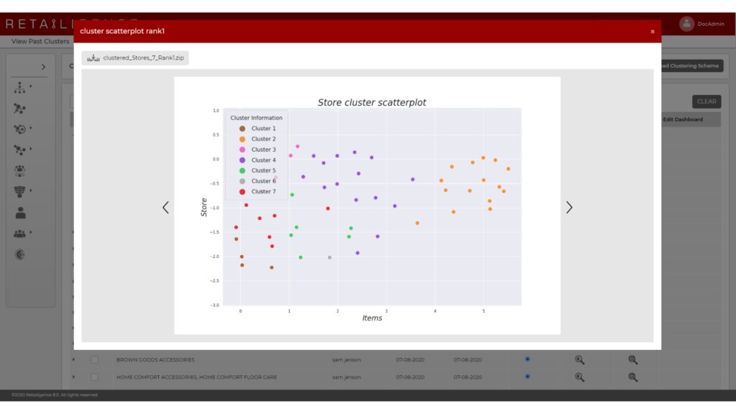Click the Edit Dashboard column header
Screen dimensions: 736x414
point(683,119)
